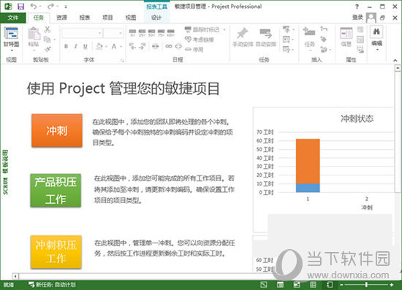Click the Outdent task arrow icon
Image resolution: width=402 pixels, height=290 pixels.
[132, 46]
